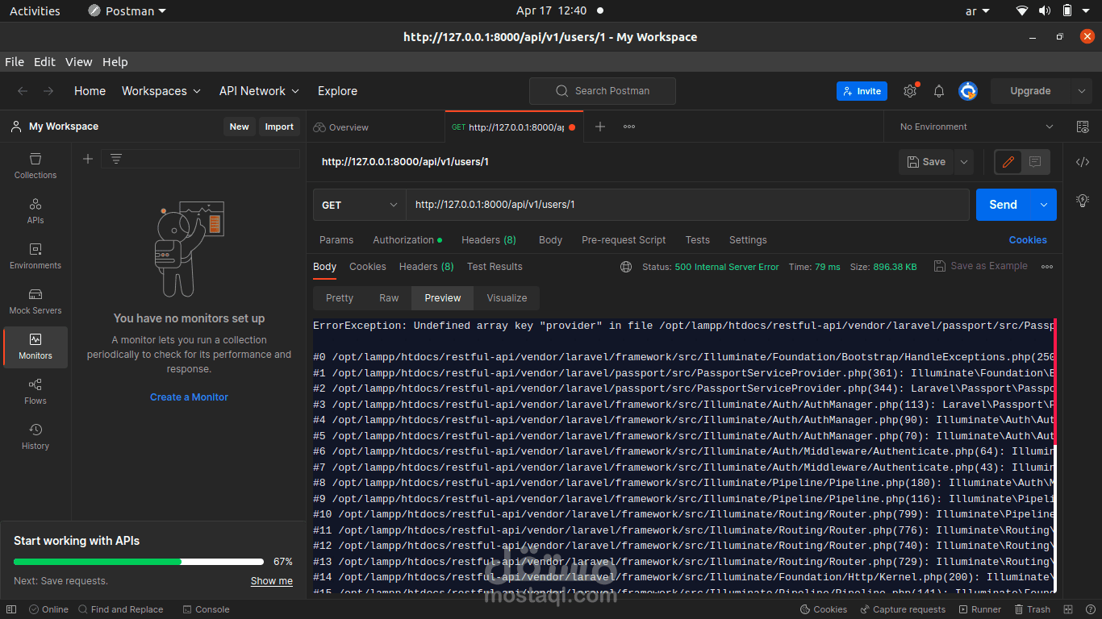Click the plus icon to create a monitor

click(x=88, y=159)
